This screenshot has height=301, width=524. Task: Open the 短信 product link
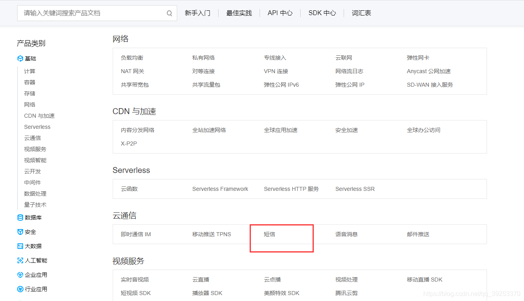click(269, 234)
